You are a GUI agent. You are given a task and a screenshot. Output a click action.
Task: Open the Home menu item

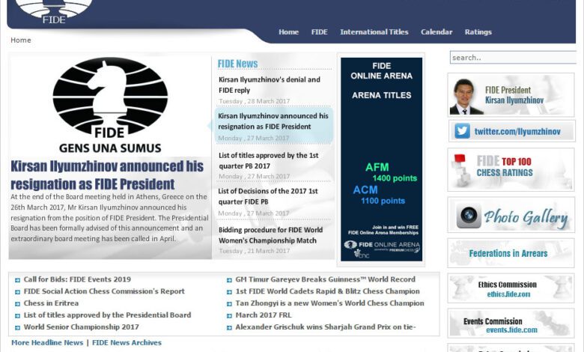[x=289, y=32]
